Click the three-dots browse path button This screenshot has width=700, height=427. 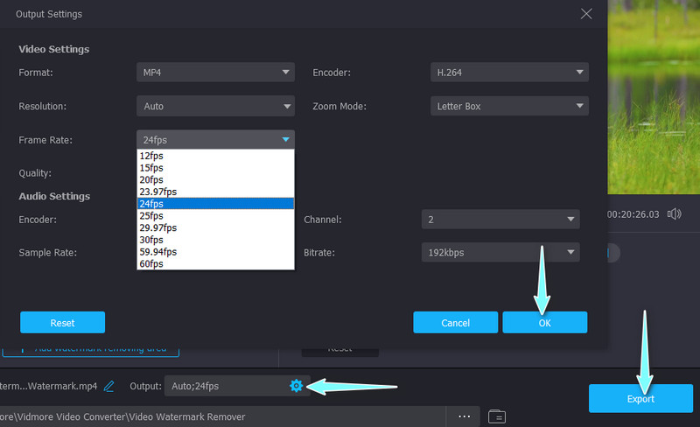tap(464, 416)
